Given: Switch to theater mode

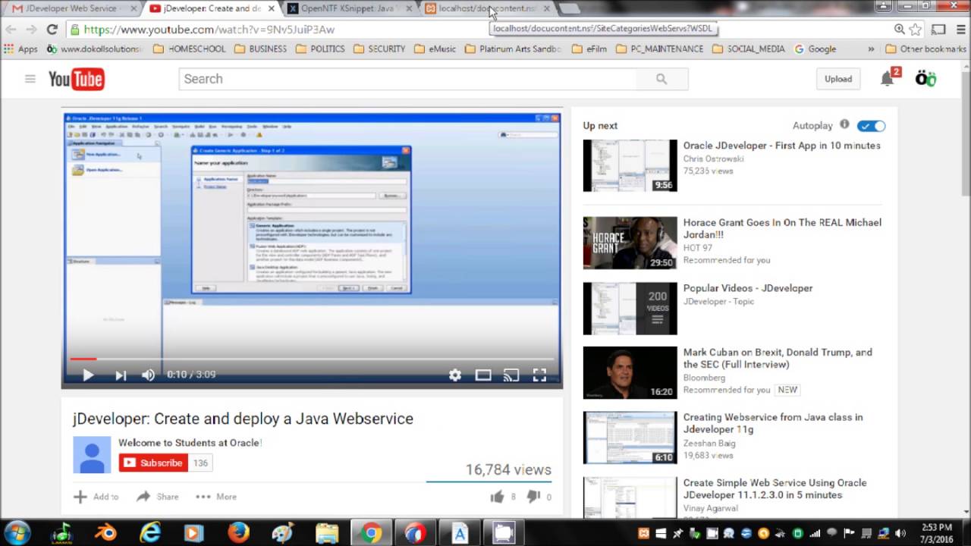Looking at the screenshot, I should click(x=483, y=375).
